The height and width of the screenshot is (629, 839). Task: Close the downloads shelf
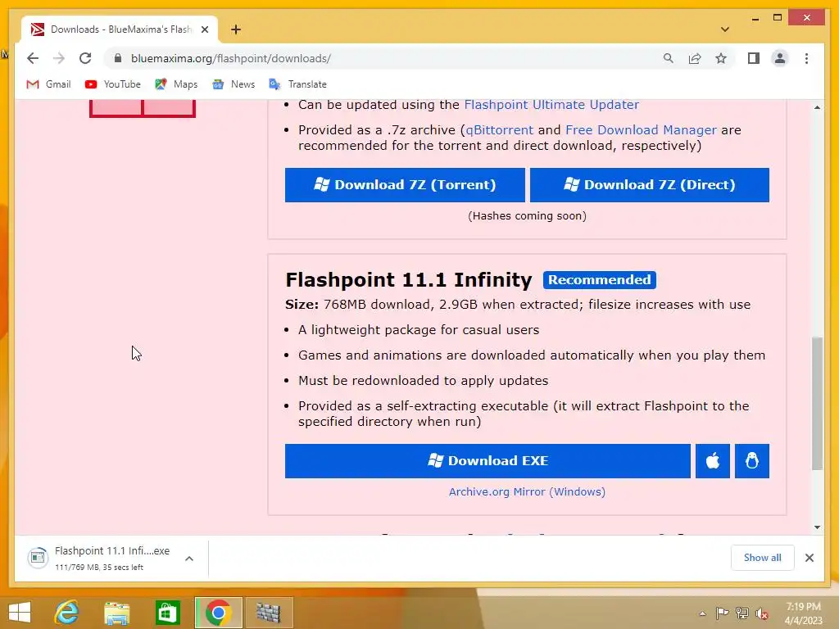coord(809,558)
